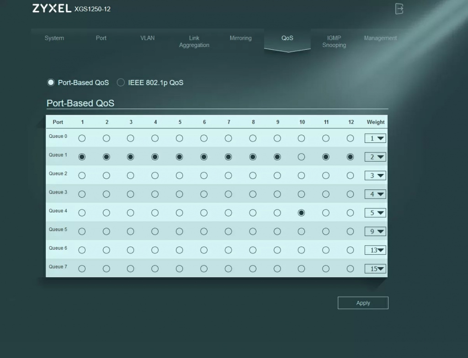Viewport: 468px width, 358px height.
Task: Assign port 10 to Queue 1
Action: coord(301,157)
